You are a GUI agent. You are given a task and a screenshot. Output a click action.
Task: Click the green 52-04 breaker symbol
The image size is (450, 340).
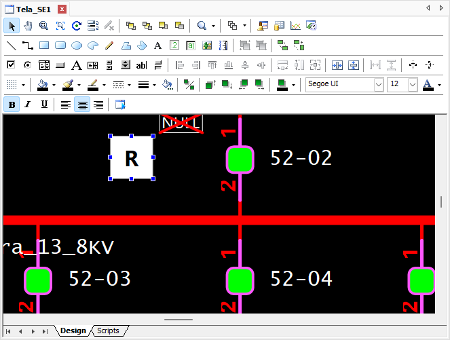(240, 279)
